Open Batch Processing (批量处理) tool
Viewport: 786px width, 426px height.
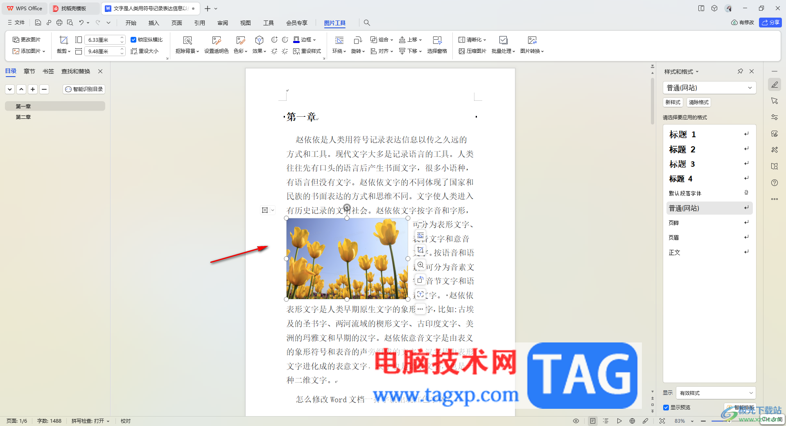pos(503,45)
